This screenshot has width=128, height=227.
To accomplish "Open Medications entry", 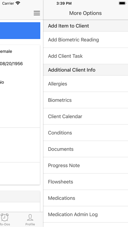I will tap(86, 198).
